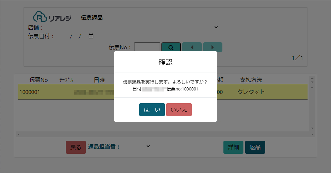Image resolution: width=331 pixels, height=173 pixels.
Task: Click the magnifier search icon button
Action: tap(171, 47)
